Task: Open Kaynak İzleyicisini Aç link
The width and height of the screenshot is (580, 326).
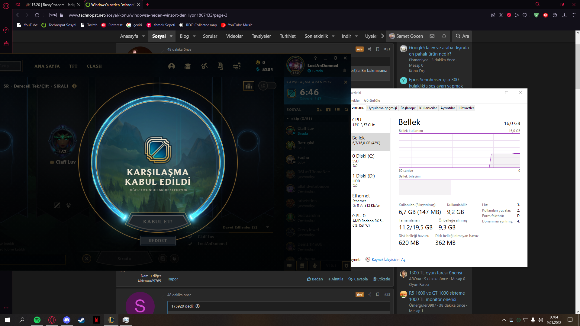Action: pos(388,260)
